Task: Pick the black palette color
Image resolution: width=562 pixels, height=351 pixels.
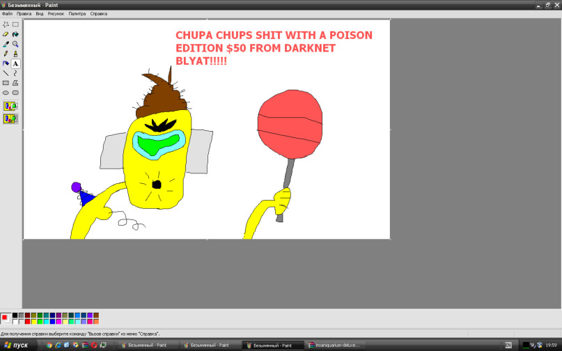Action: pyautogui.click(x=15, y=315)
